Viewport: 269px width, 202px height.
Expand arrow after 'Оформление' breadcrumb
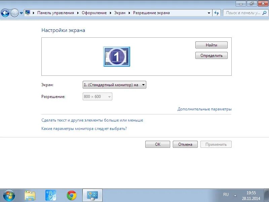click(111, 13)
